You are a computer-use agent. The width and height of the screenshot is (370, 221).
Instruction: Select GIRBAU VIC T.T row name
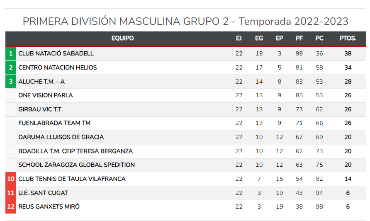point(40,109)
